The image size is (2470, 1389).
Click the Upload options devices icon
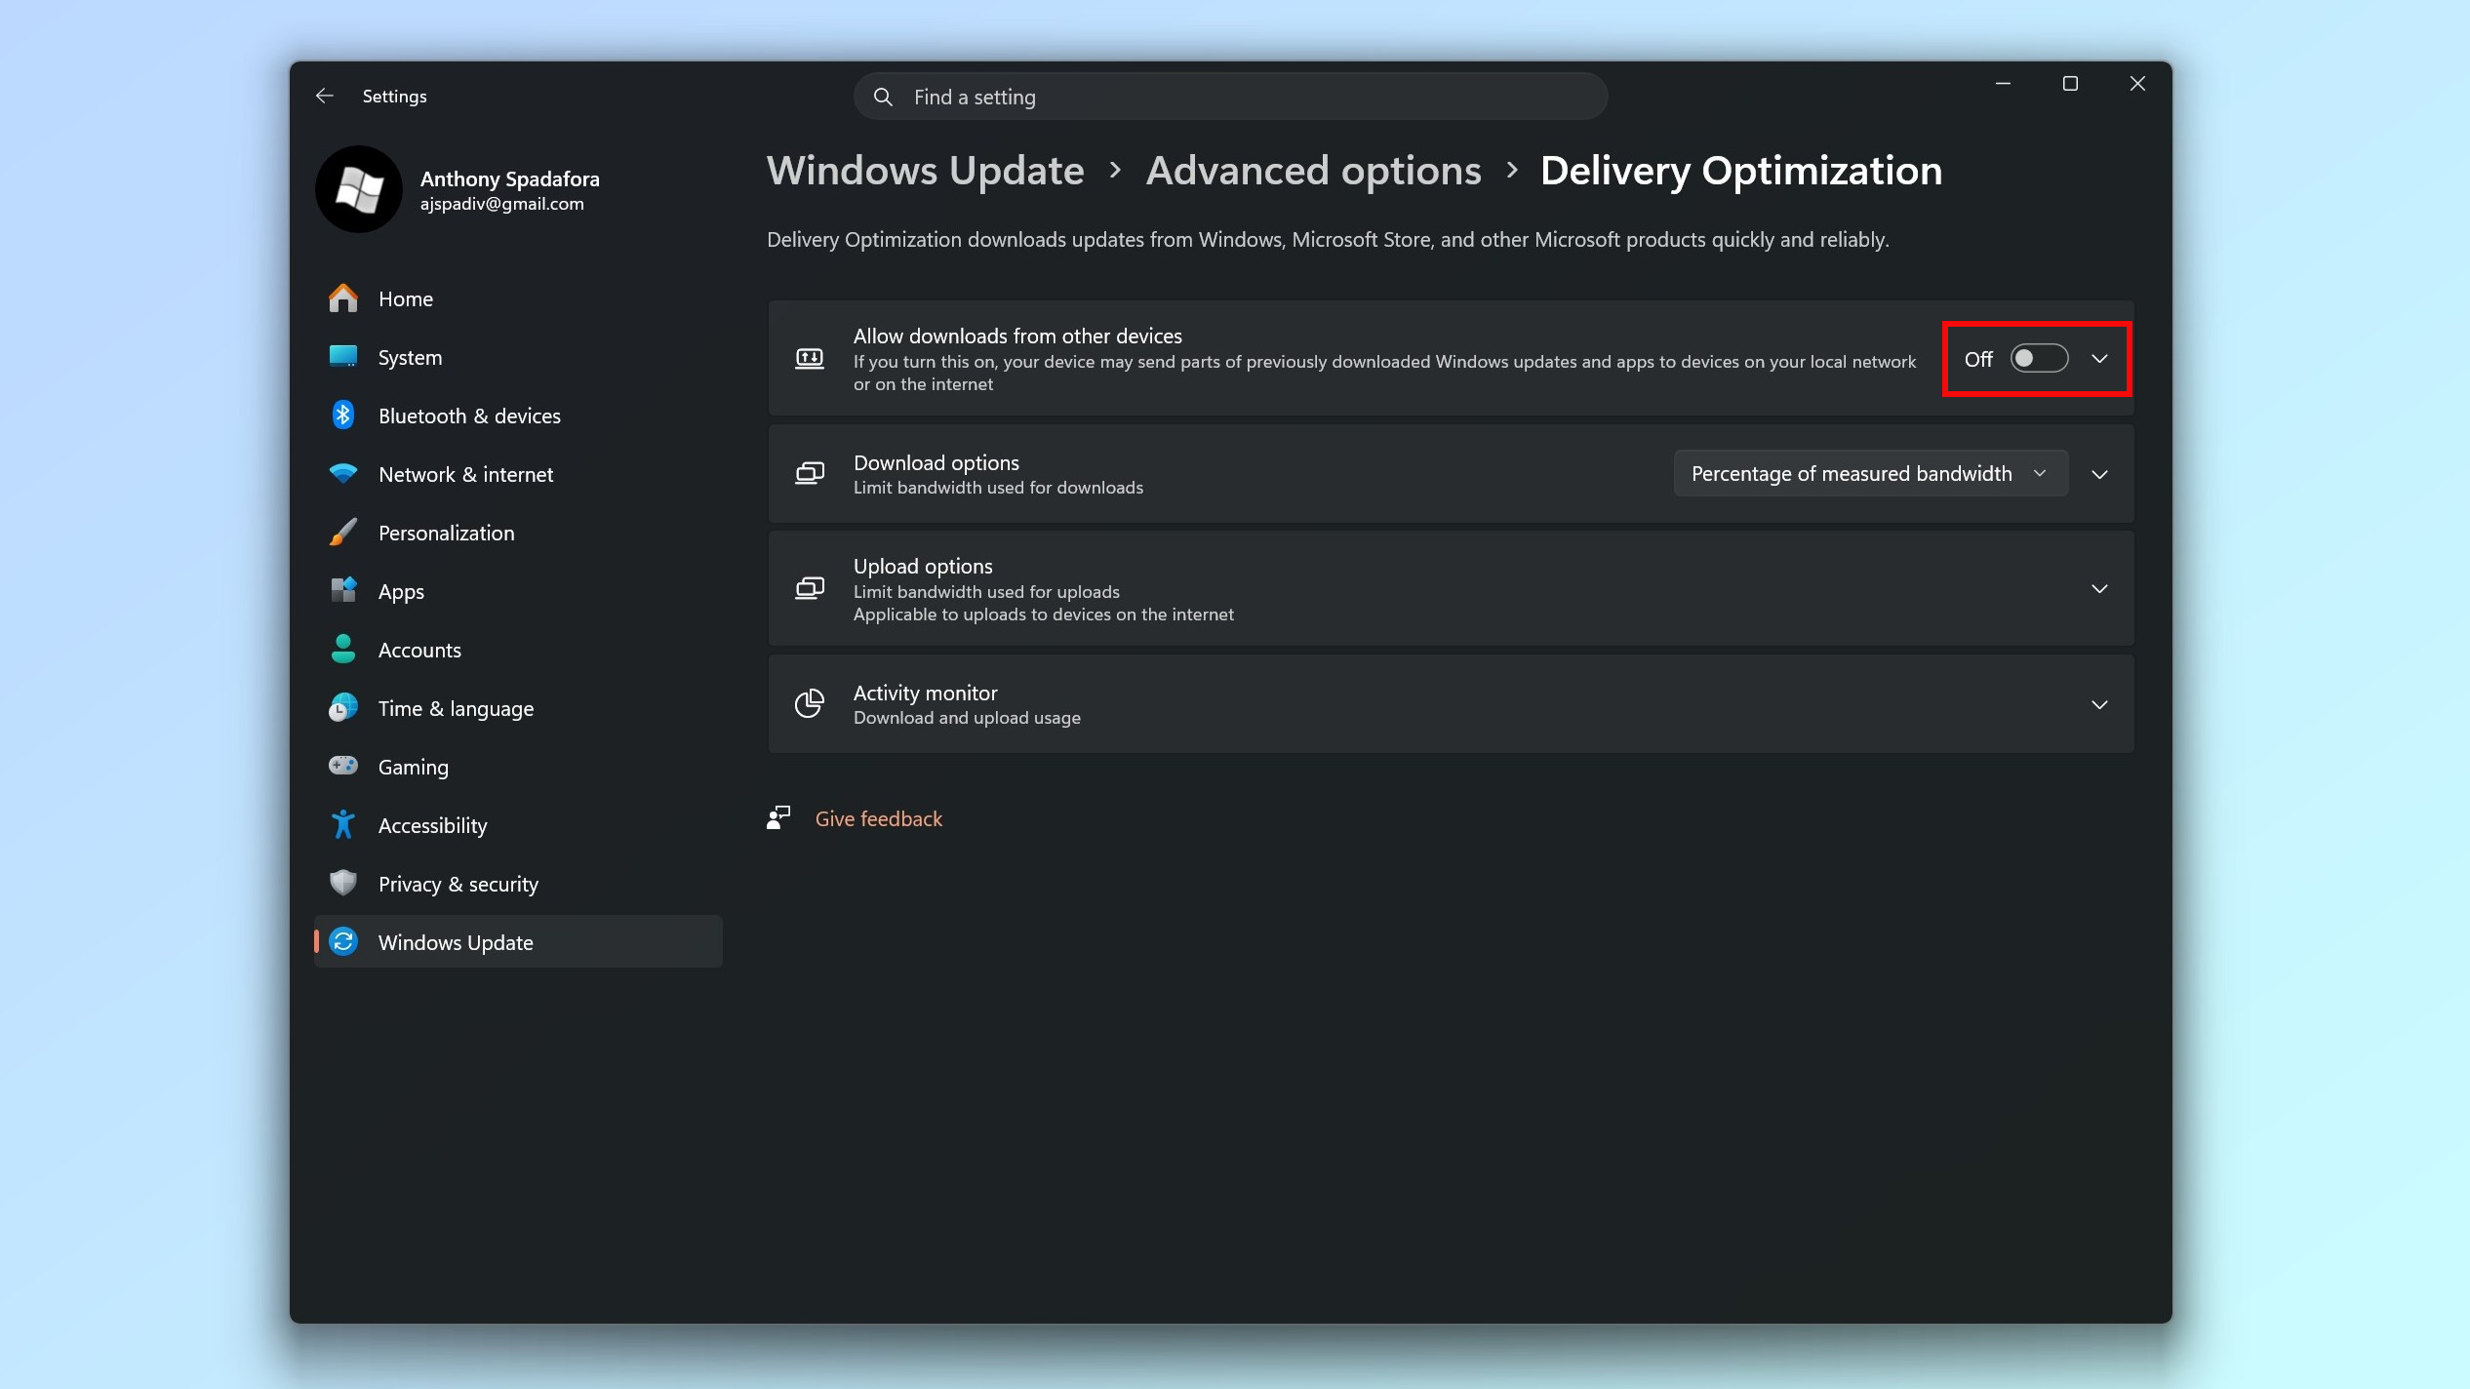(810, 588)
